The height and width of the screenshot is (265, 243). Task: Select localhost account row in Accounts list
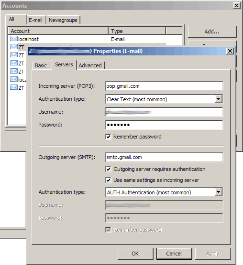pyautogui.click(x=95, y=39)
